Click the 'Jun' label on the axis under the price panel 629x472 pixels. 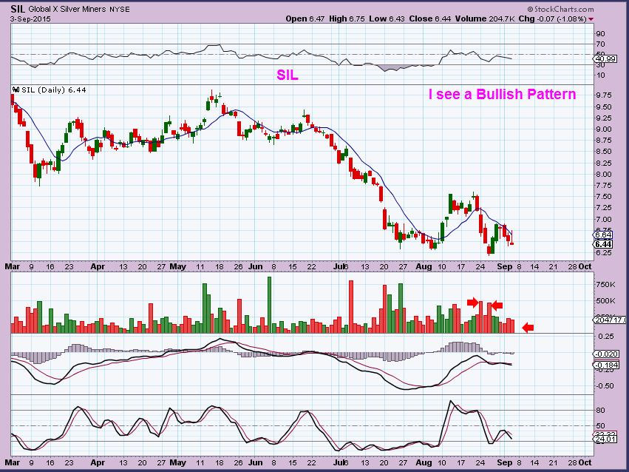[255, 266]
